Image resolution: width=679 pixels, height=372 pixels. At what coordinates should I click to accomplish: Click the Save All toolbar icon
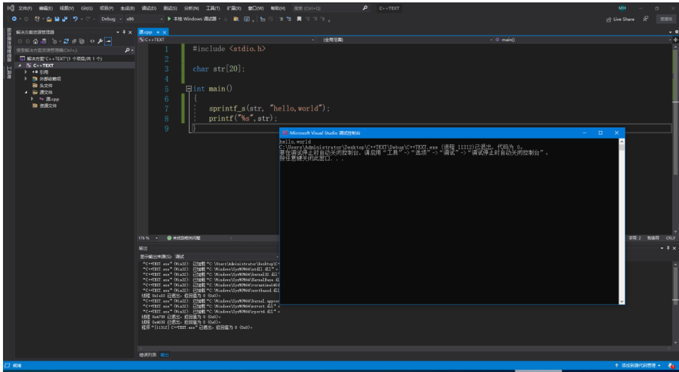[65, 19]
